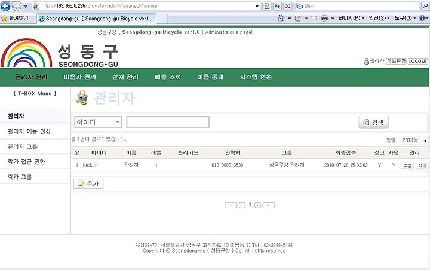This screenshot has width=430, height=270.
Task: Go forward with the browser forward arrow
Action: click(x=17, y=6)
